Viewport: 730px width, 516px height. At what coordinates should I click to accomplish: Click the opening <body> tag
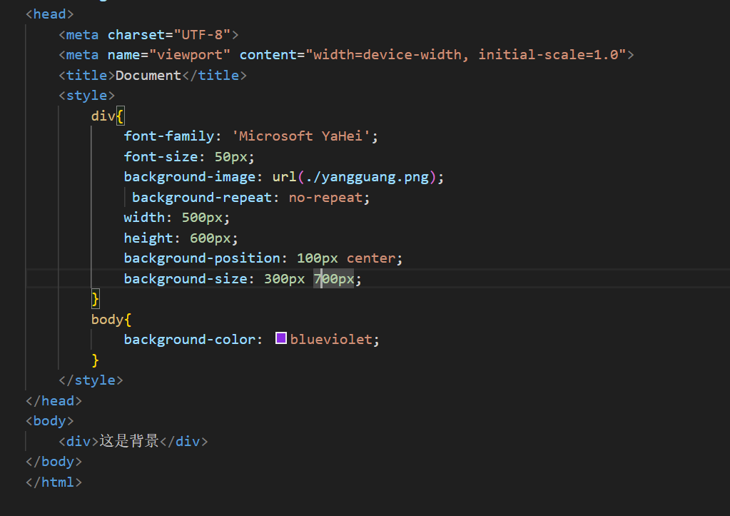(50, 421)
